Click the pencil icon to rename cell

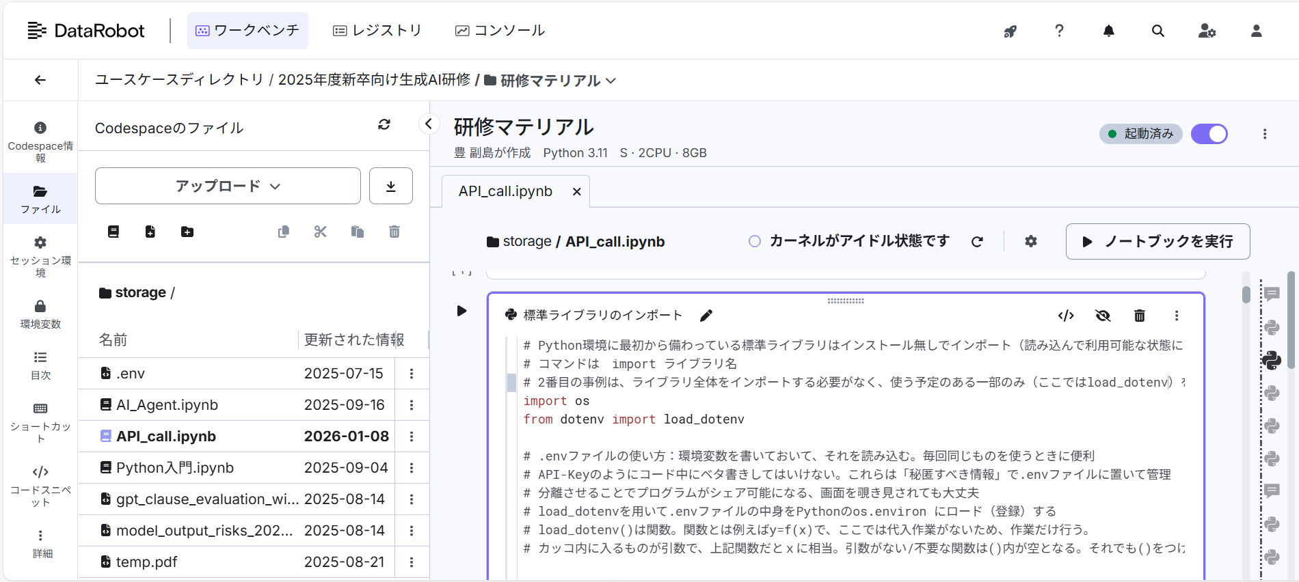[706, 316]
